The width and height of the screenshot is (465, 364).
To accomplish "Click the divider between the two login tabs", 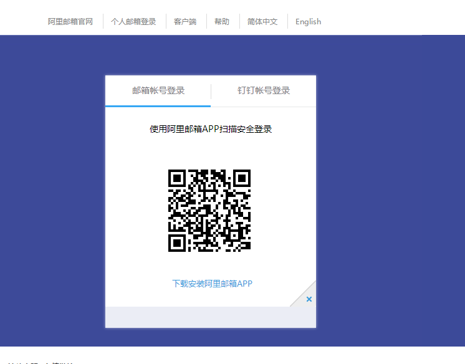I will [211, 91].
